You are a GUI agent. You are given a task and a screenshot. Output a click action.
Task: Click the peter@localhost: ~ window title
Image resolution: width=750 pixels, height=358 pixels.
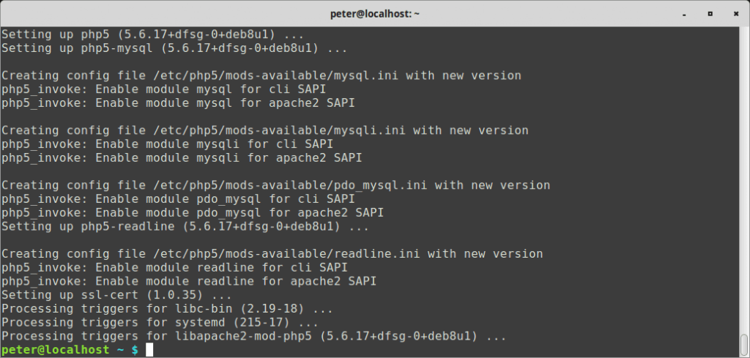pyautogui.click(x=375, y=14)
